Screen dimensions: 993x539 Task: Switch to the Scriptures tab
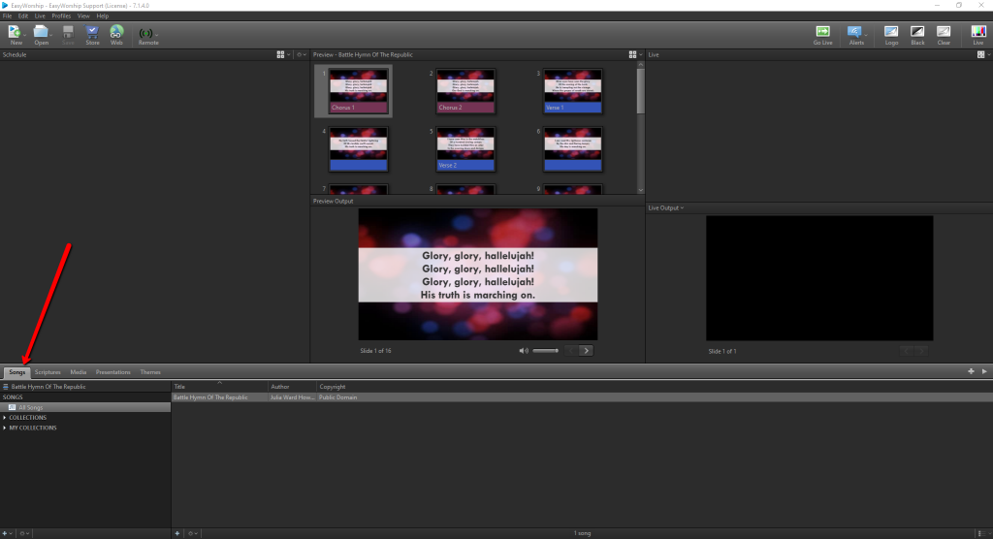[x=48, y=372]
